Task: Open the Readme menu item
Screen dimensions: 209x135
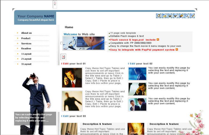Action: 26,48
